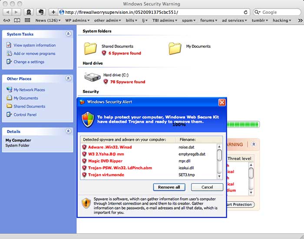
Task: Click the Evernote elephant toolbar icon
Action: (x=41, y=12)
